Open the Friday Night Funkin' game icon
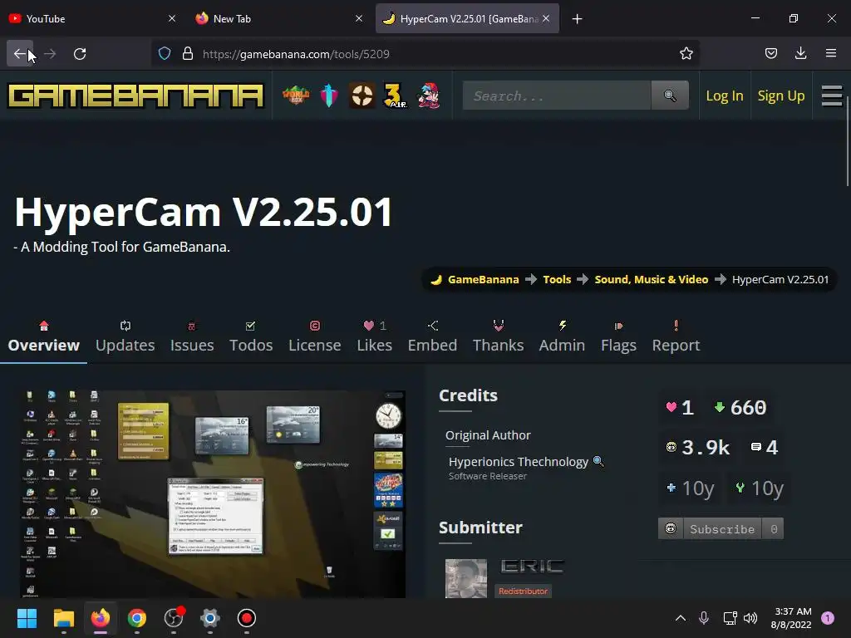The width and height of the screenshot is (851, 638). pyautogui.click(x=428, y=96)
